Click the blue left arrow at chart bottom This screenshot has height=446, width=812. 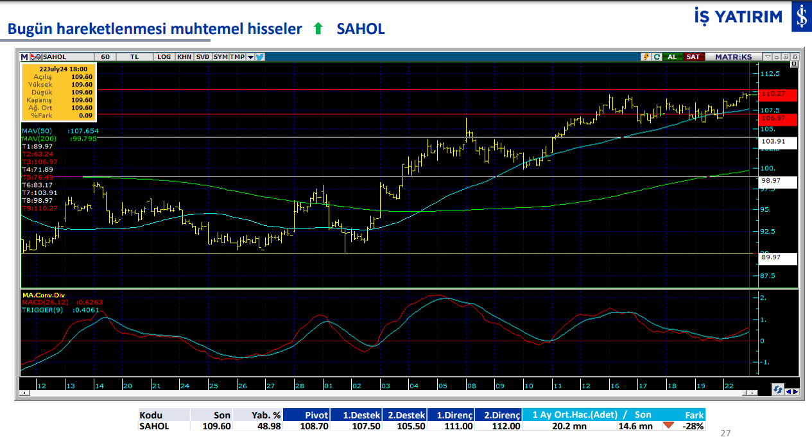coord(788,391)
